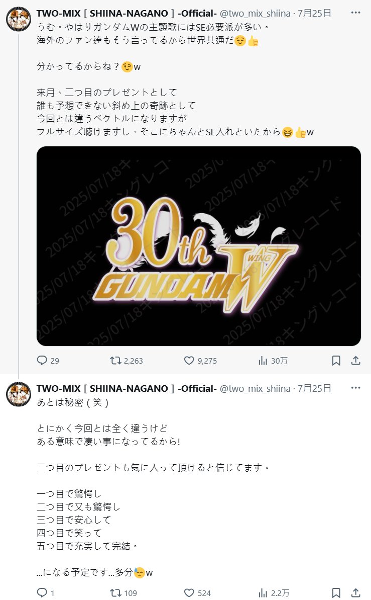View analytics for second tweet with 2.2万 views

274,593
